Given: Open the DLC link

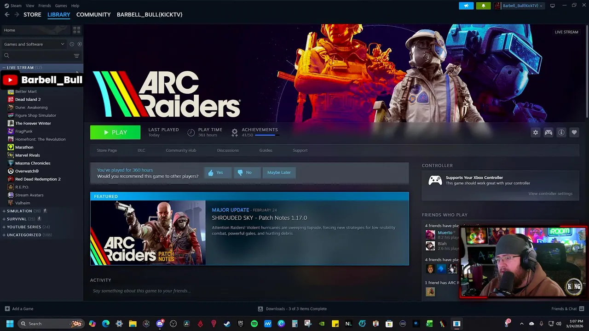Looking at the screenshot, I should (141, 150).
